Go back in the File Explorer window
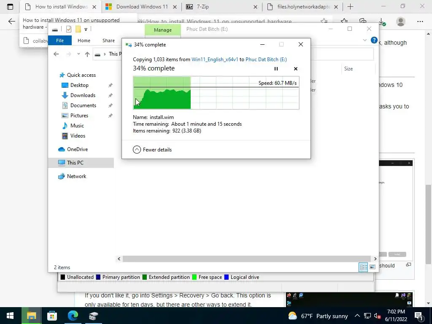 56,54
